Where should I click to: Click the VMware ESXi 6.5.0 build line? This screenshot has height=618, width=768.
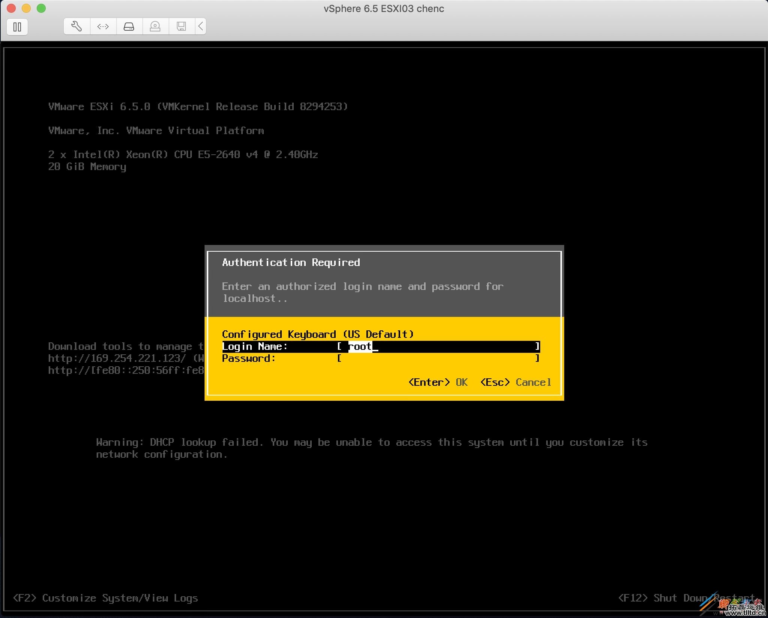point(198,107)
